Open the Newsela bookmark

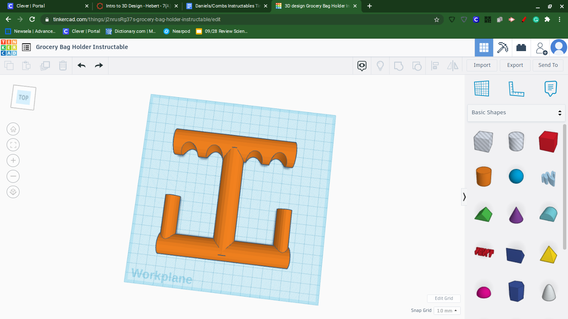tap(30, 32)
